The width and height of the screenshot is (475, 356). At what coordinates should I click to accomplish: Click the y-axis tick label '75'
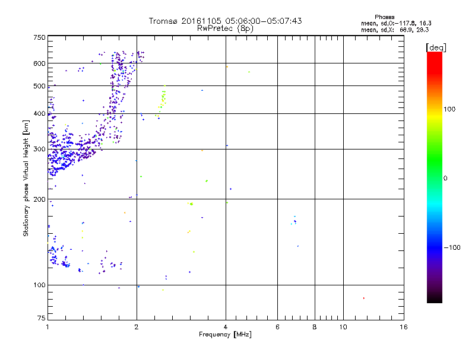pyautogui.click(x=42, y=318)
